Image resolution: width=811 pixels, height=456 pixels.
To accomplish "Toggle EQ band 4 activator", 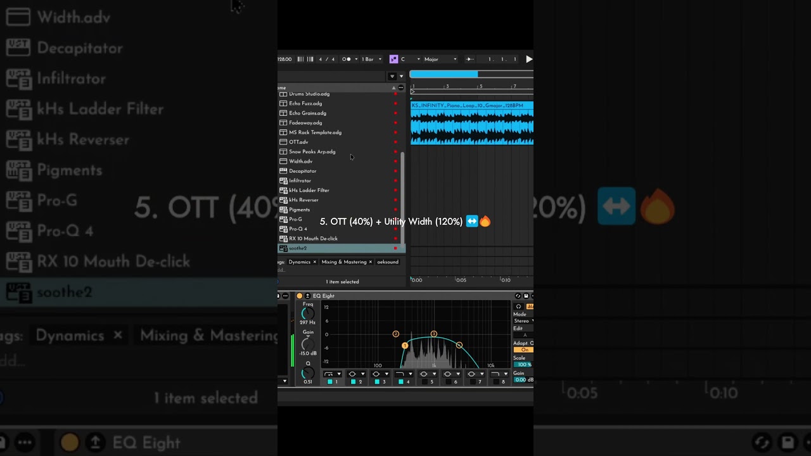I will 401,382.
